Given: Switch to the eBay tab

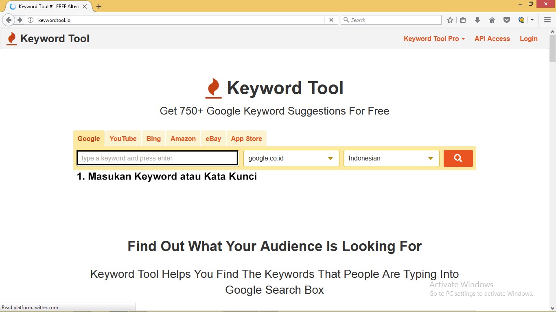Looking at the screenshot, I should 213,139.
